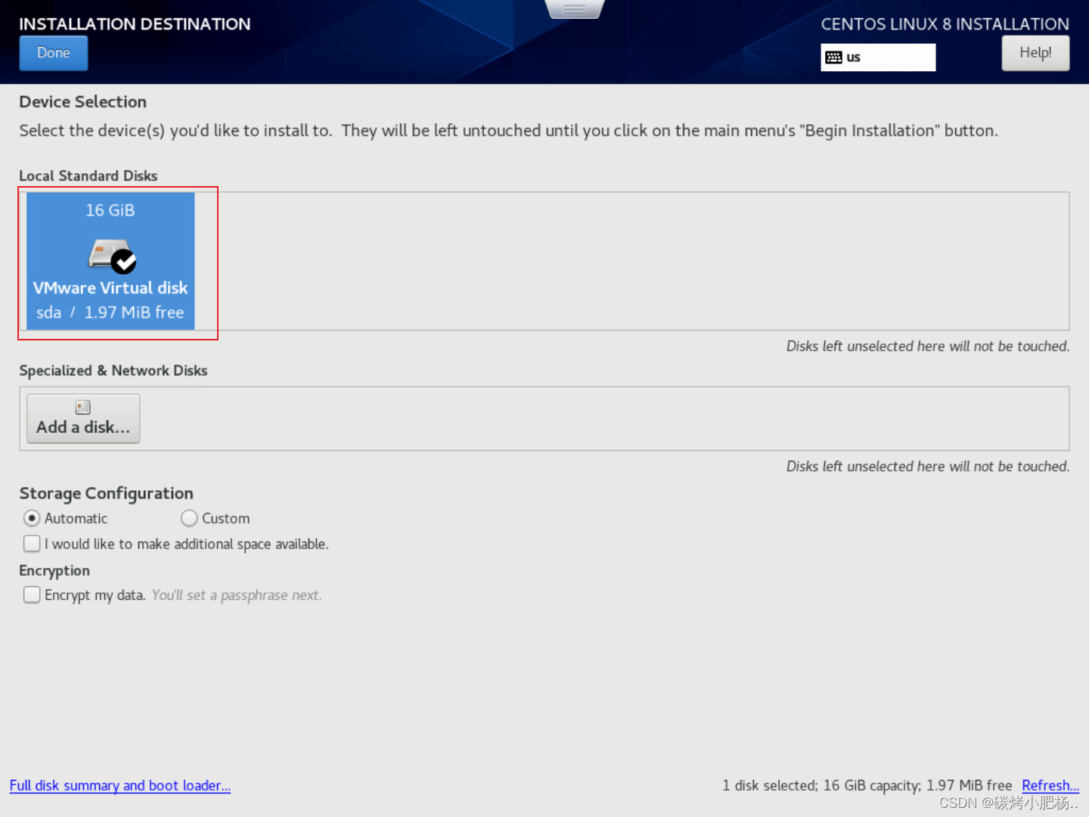Click the '1 disk selected; 16 GiB capacity' status text

click(867, 786)
